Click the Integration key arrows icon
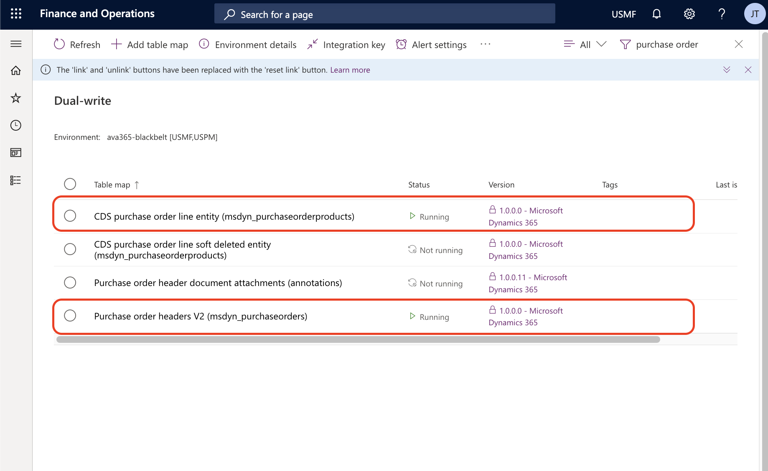The width and height of the screenshot is (768, 471). 313,44
